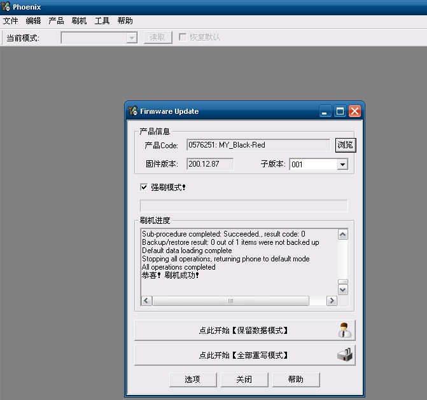Image resolution: width=427 pixels, height=400 pixels.
Task: Click factory icon on 全部重写模式 button
Action: coord(345,355)
